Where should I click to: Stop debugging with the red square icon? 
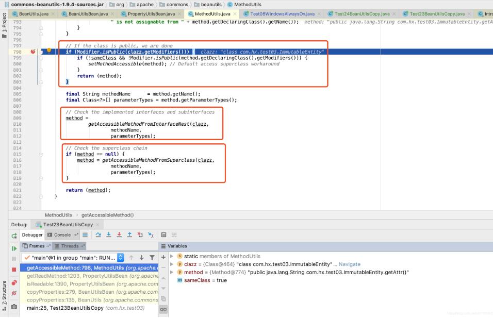tap(14, 270)
